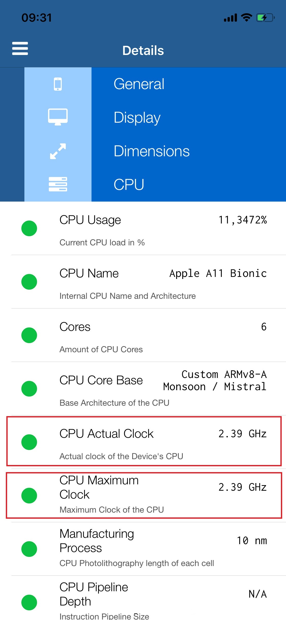Open the hamburger menu
Image resolution: width=286 pixels, height=620 pixels.
tap(20, 48)
